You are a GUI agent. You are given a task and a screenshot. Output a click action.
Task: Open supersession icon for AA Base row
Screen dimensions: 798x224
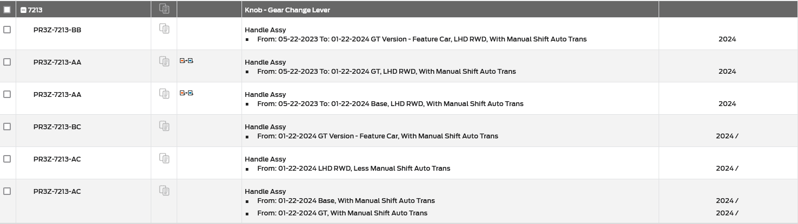click(x=186, y=93)
